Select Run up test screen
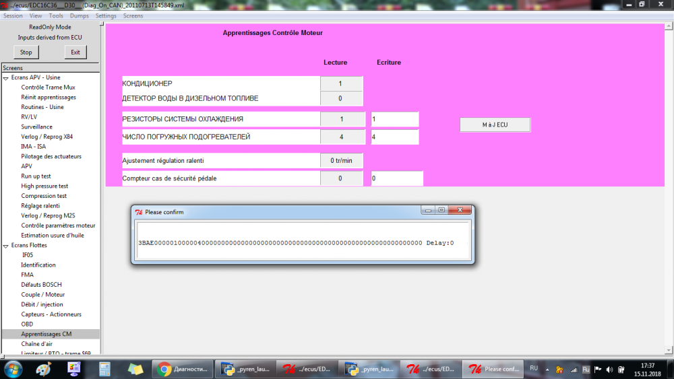Image resolution: width=674 pixels, height=379 pixels. tap(36, 176)
